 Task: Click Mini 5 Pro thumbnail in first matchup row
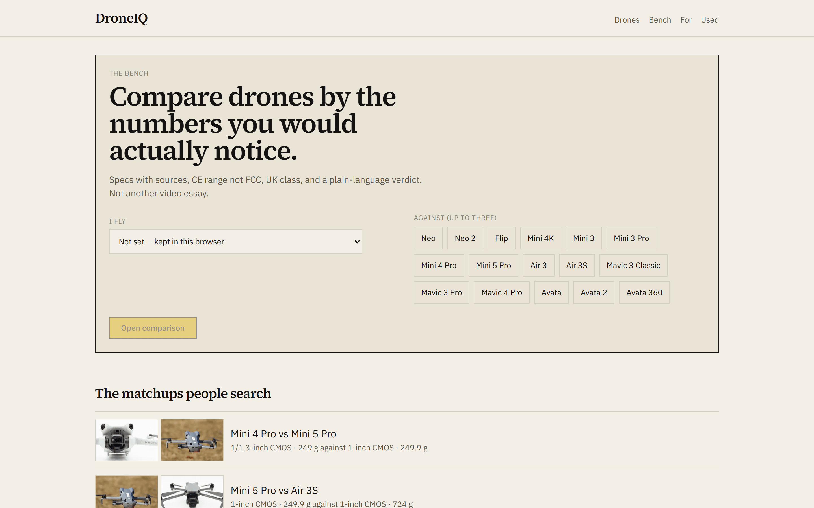pos(192,440)
